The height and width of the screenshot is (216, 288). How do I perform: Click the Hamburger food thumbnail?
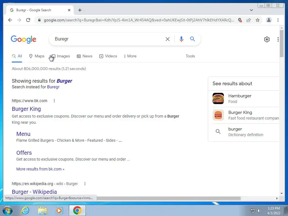[x=218, y=98]
